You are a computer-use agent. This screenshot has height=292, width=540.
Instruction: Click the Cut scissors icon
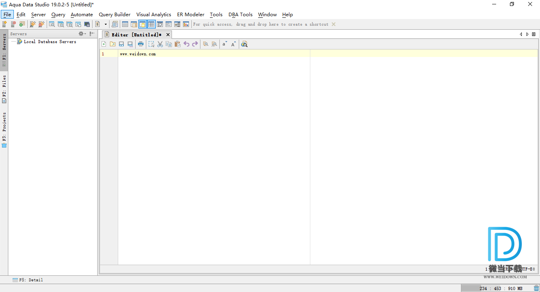click(160, 44)
